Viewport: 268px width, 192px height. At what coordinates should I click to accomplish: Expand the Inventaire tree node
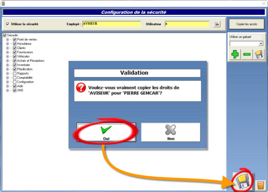(x=8, y=65)
